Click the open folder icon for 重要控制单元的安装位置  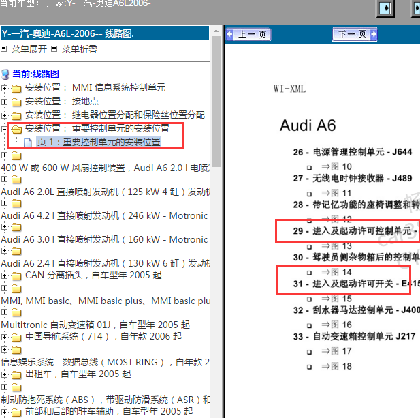tap(16, 130)
